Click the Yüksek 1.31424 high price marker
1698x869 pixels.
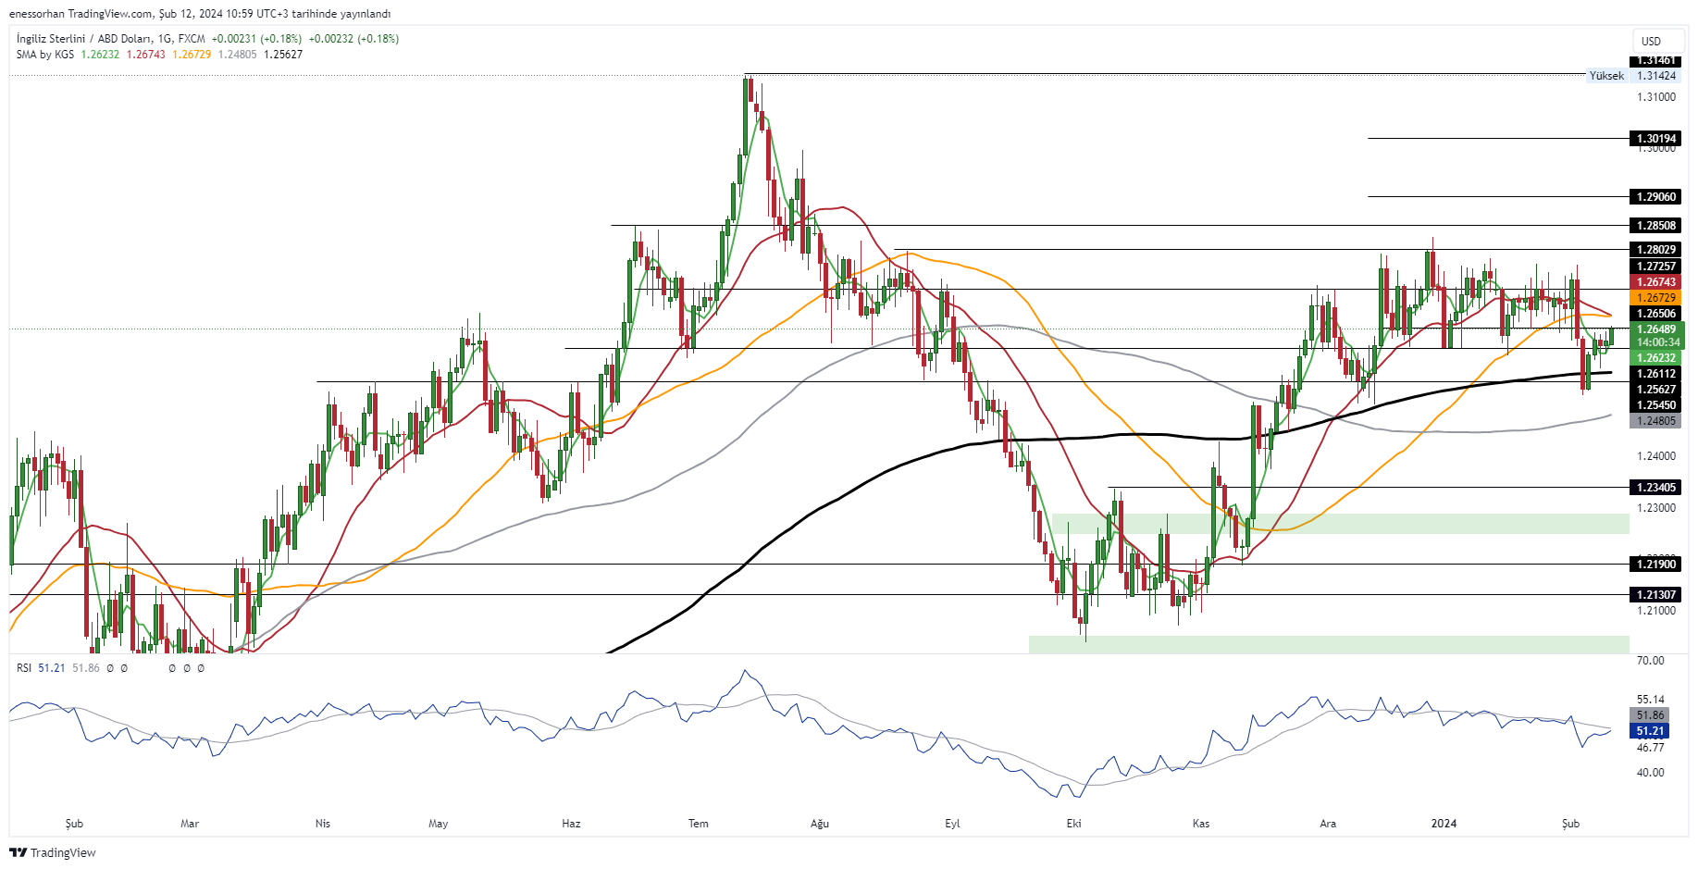pos(1631,77)
